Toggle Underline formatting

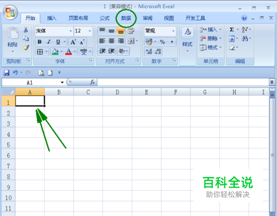tap(58, 42)
